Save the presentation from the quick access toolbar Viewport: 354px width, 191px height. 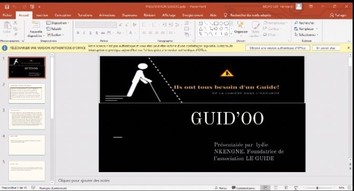(7, 7)
